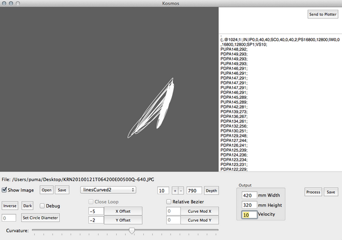Click the Dark button

tap(27, 206)
